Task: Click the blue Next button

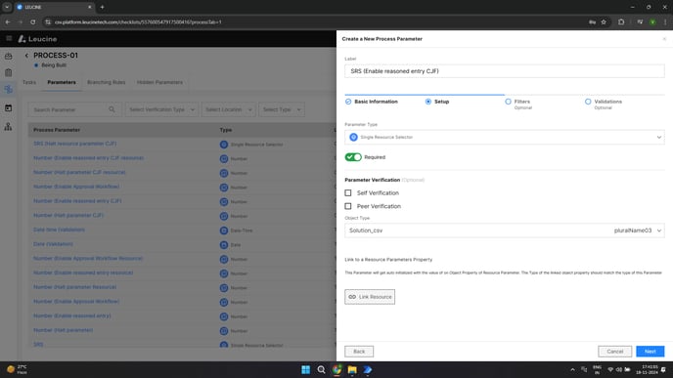Action: pos(651,352)
